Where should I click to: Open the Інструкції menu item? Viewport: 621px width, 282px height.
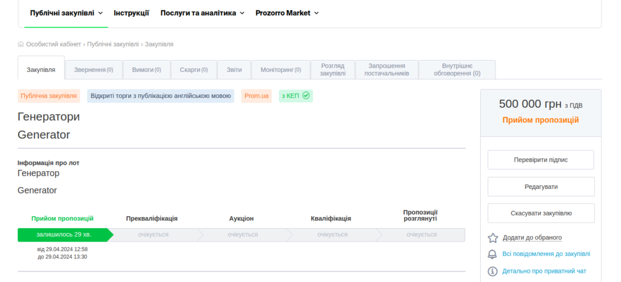pos(131,13)
